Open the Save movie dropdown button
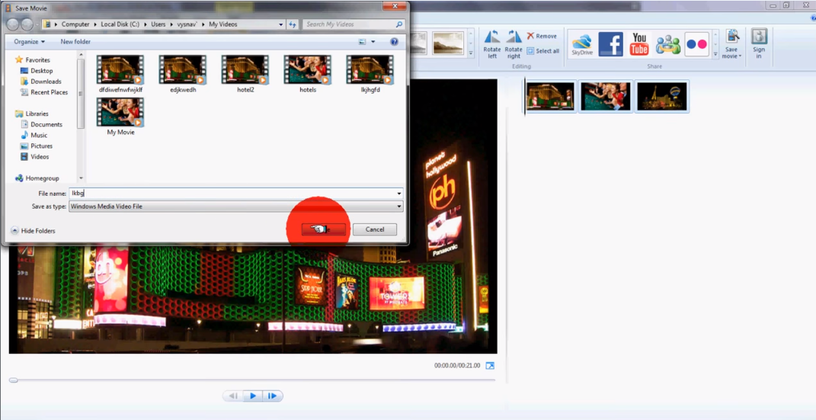The width and height of the screenshot is (816, 420). click(731, 44)
